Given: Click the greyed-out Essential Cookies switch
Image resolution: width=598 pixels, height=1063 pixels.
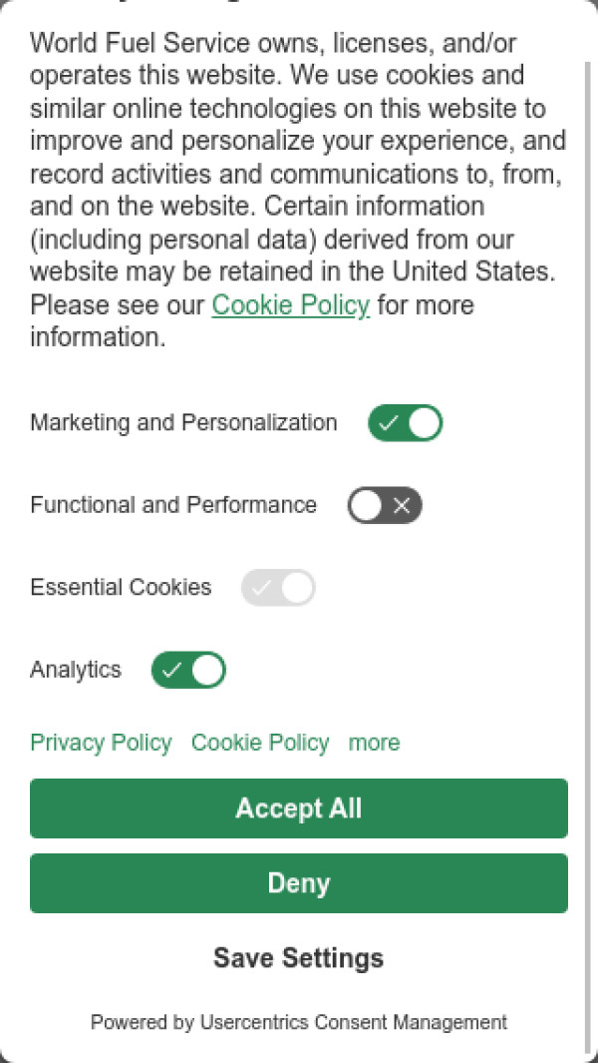Looking at the screenshot, I should [278, 588].
